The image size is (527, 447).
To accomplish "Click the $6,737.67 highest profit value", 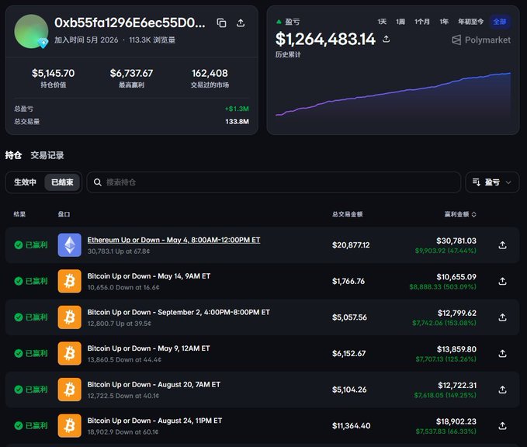I will pyautogui.click(x=131, y=73).
